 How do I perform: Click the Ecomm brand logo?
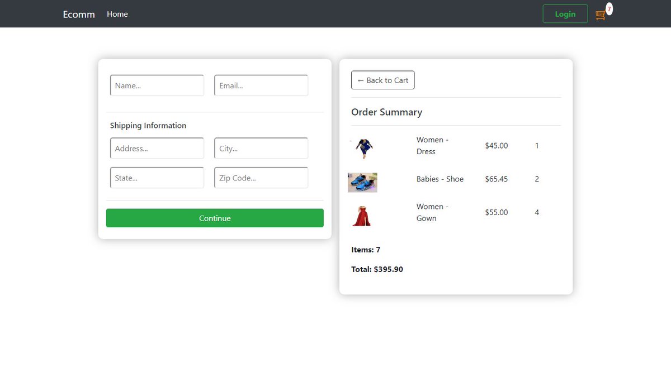point(79,14)
